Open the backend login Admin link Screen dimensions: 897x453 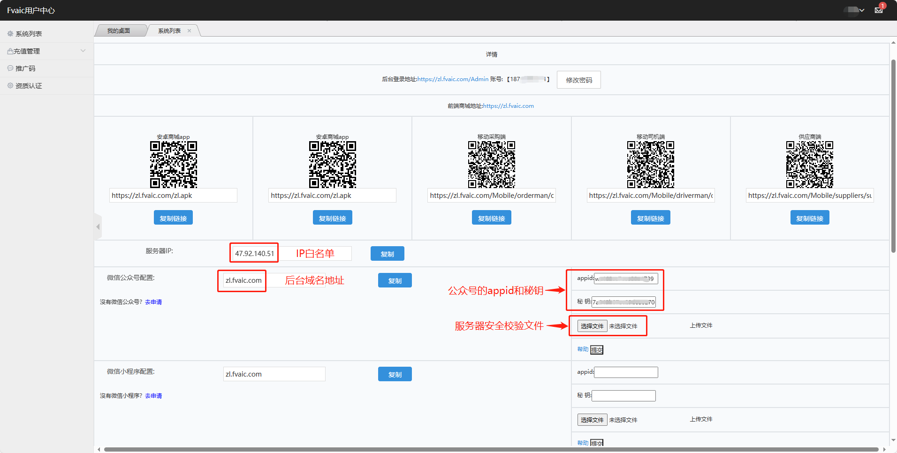click(453, 79)
